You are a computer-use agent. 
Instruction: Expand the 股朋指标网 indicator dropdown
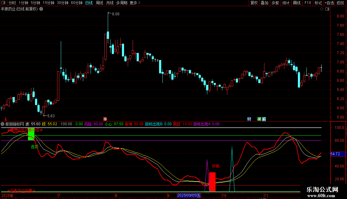3,124
